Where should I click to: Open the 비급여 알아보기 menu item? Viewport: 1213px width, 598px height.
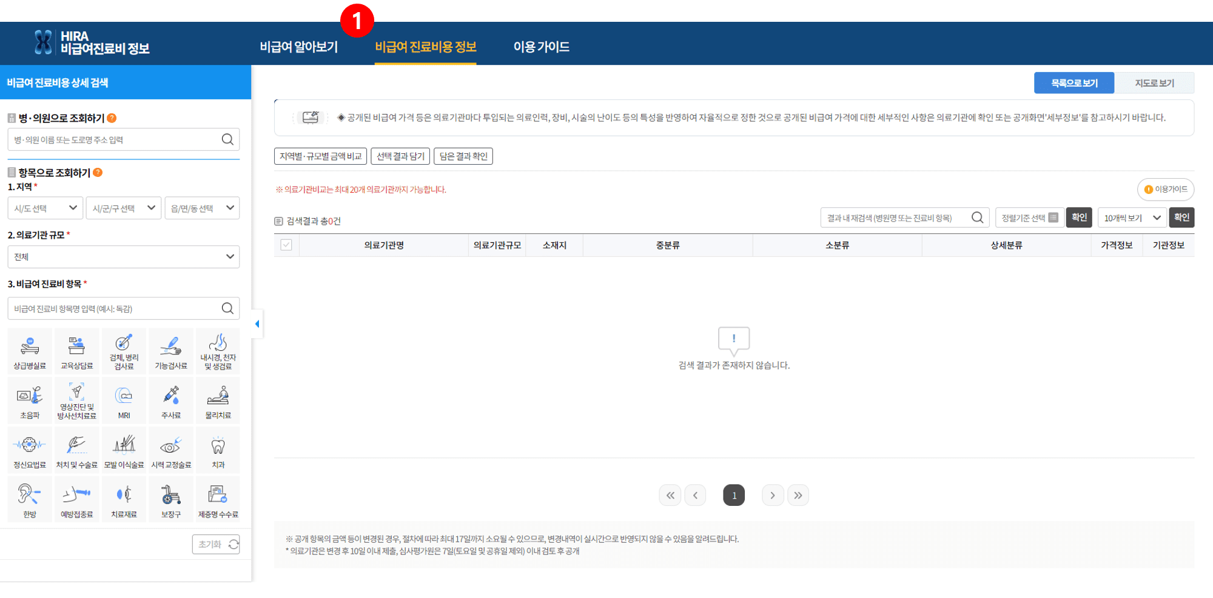300,46
